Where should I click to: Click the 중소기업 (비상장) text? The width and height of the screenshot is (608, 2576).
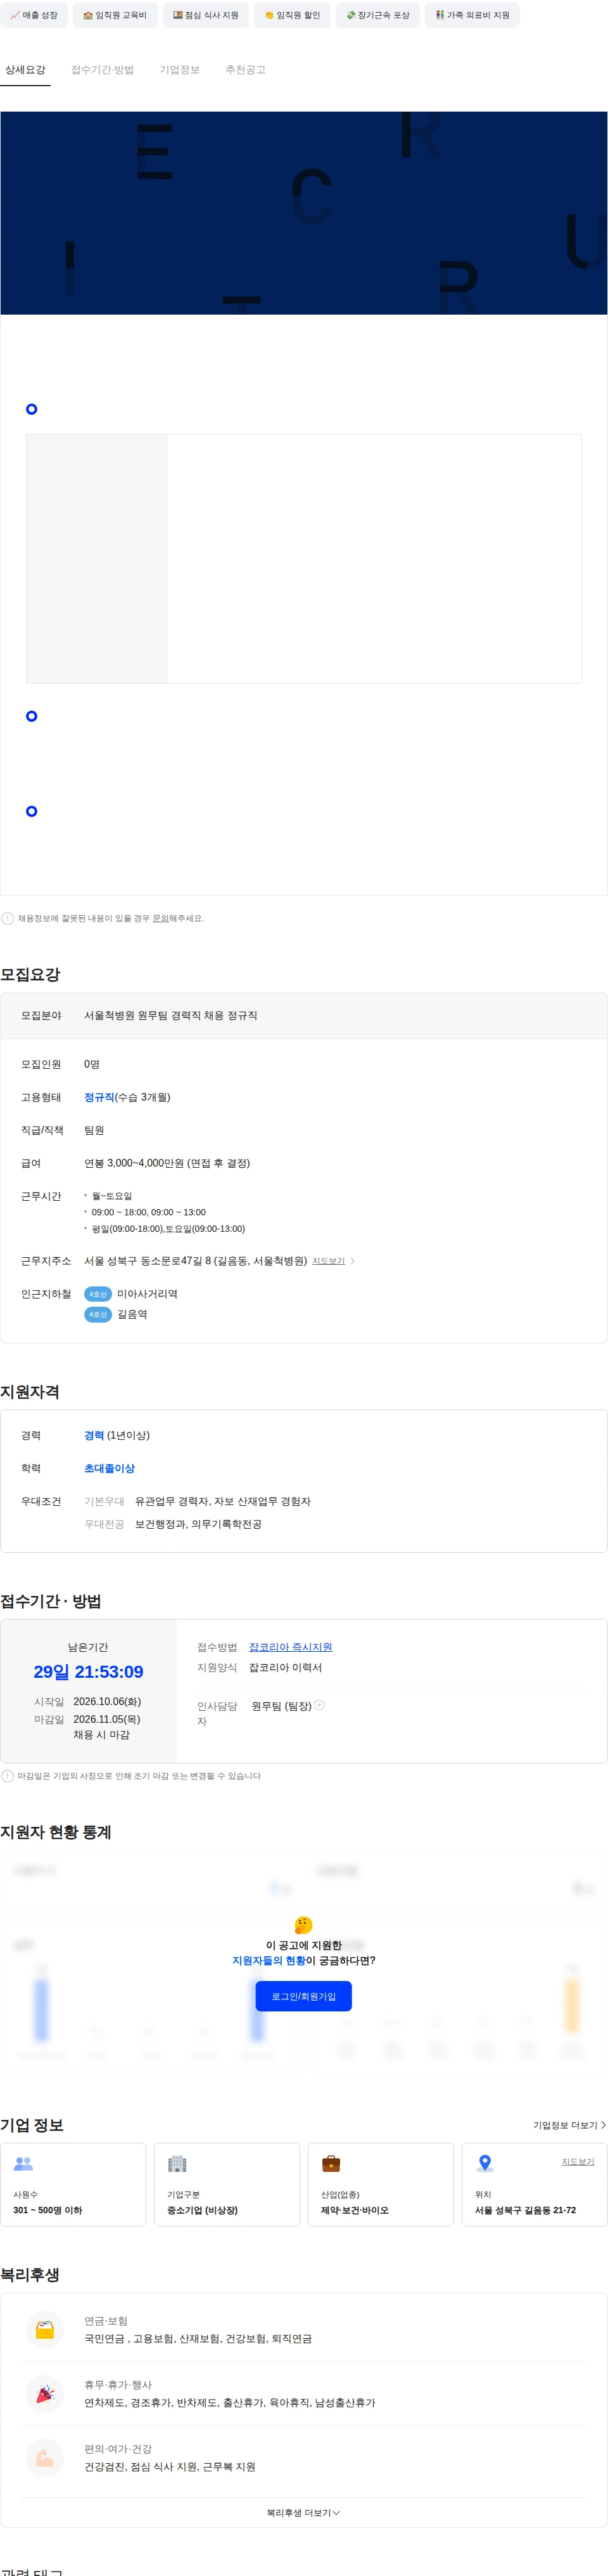[203, 2210]
